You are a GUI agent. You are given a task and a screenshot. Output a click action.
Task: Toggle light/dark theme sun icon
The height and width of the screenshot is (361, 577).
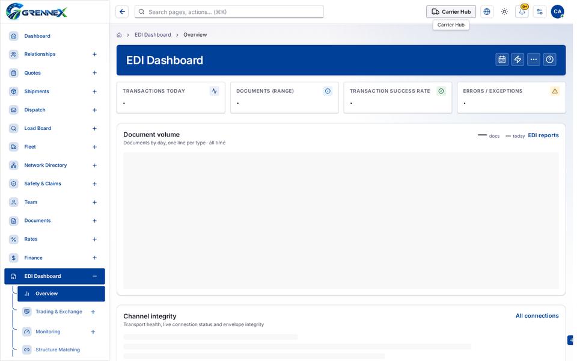point(504,12)
